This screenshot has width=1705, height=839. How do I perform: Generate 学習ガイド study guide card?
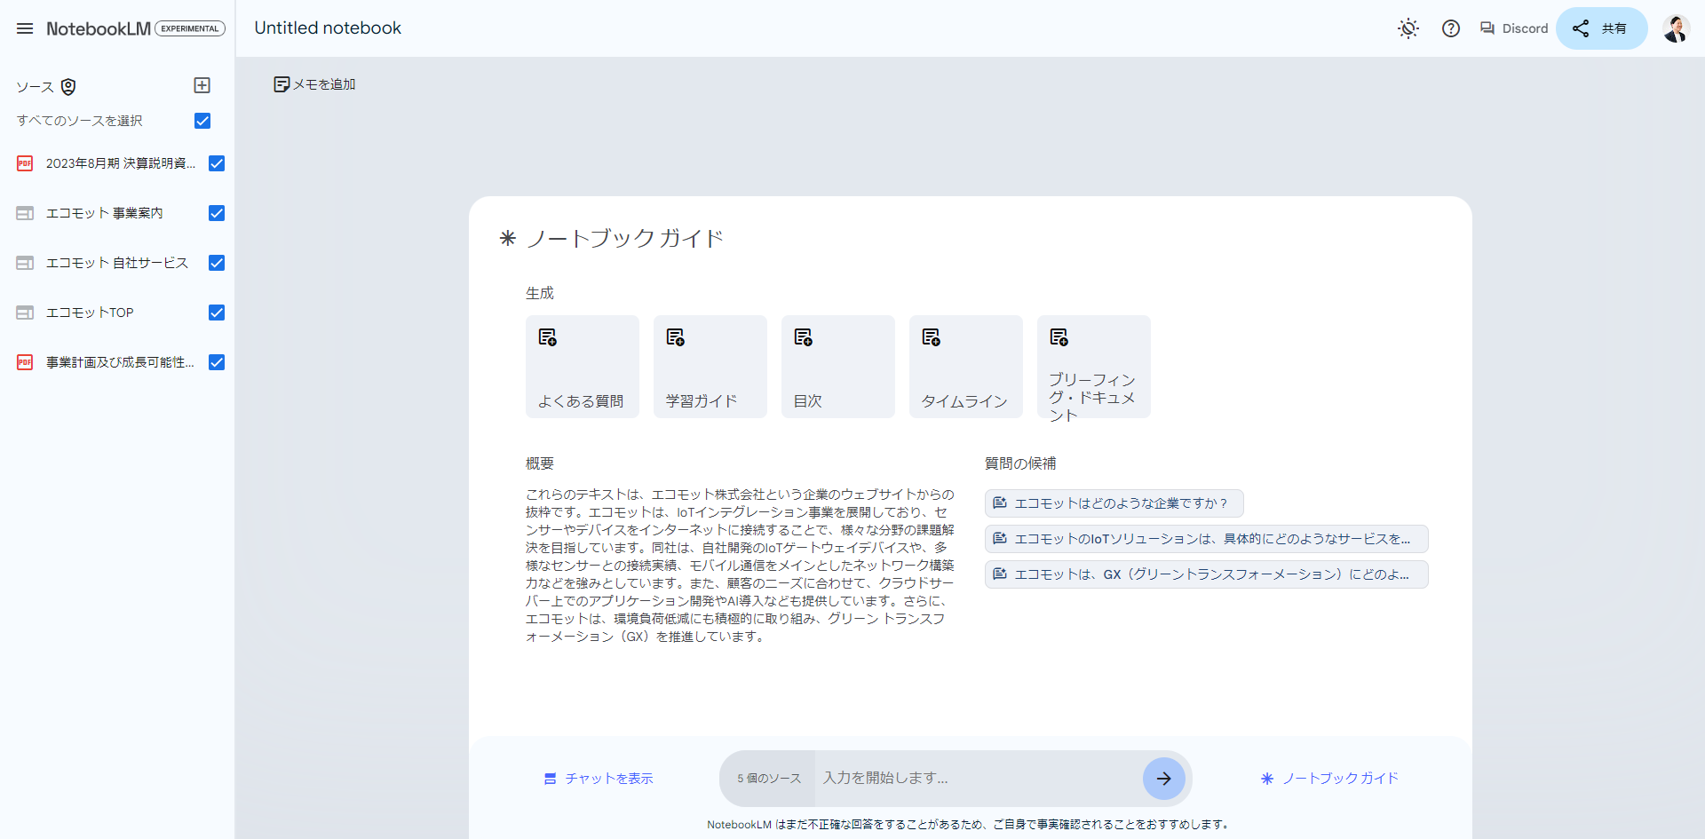tap(710, 367)
